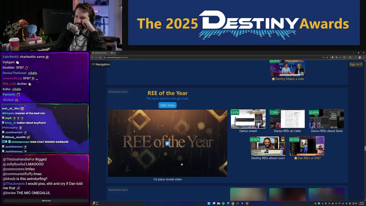Screen dimensions: 366x206
Task: Click chat username Envy_S
Action: 10,123
